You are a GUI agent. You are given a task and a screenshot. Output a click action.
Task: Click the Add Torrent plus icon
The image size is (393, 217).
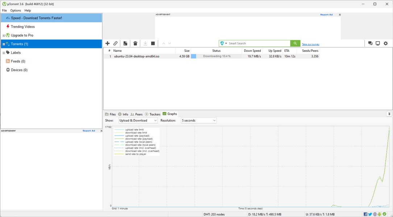(107, 43)
